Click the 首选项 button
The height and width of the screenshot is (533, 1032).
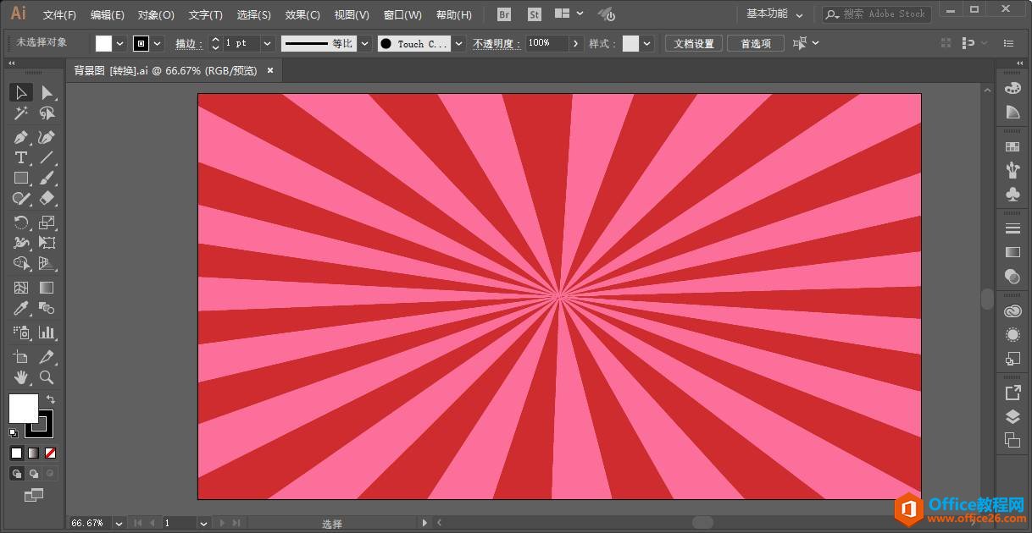coord(755,43)
